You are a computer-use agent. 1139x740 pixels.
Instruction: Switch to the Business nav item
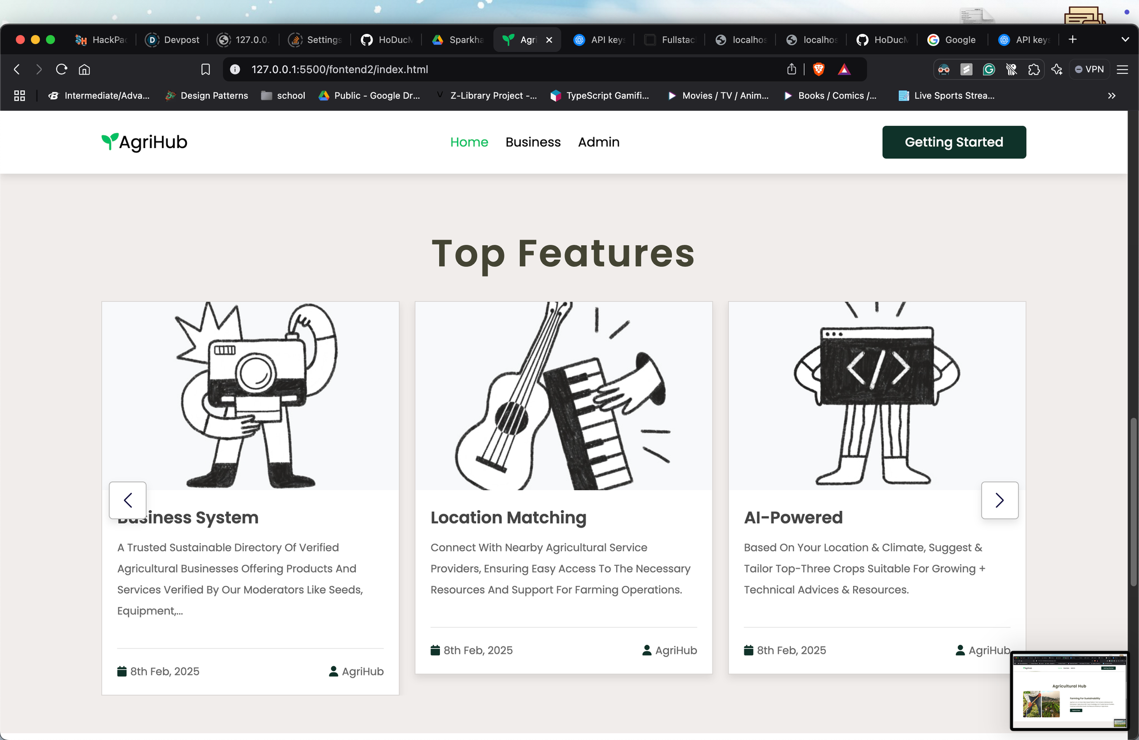pyautogui.click(x=533, y=142)
